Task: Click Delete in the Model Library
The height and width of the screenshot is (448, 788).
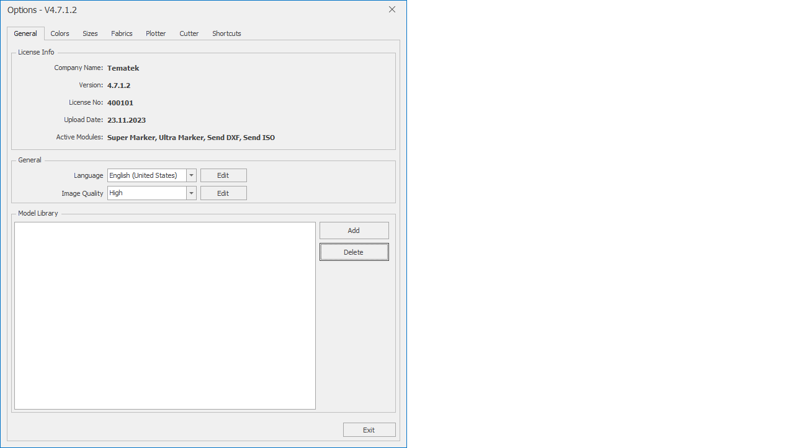Action: (354, 252)
